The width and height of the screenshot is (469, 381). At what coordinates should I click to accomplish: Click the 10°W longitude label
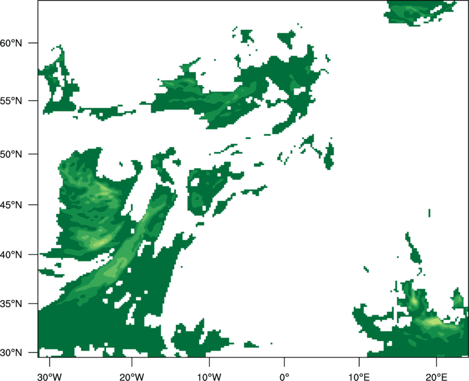[209, 377]
